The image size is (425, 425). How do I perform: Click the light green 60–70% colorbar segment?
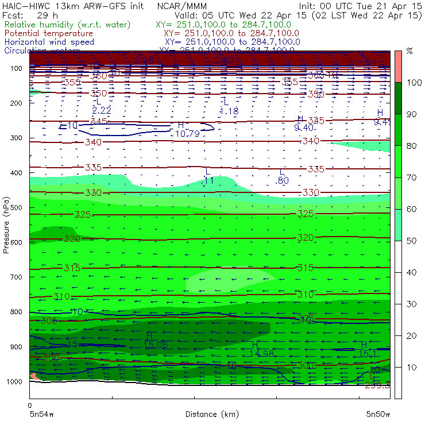[398, 193]
